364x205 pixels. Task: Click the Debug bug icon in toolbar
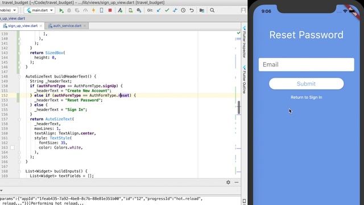tap(69, 10)
